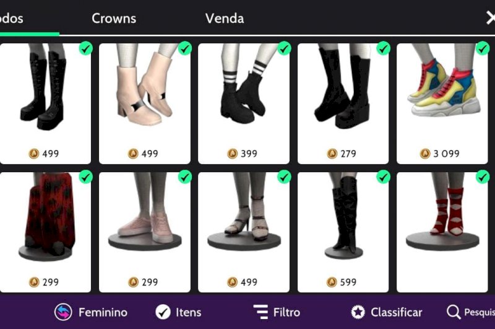The image size is (495, 329).
Task: Click the coin icon beside 3 099
Action: click(x=425, y=154)
